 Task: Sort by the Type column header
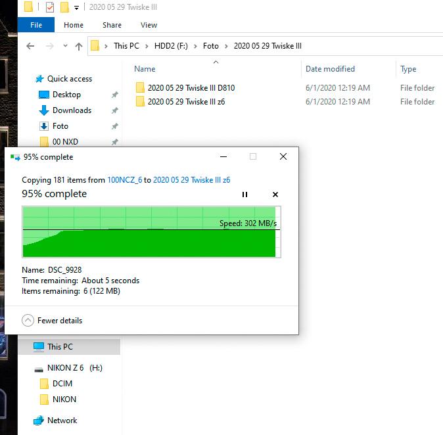coord(408,69)
